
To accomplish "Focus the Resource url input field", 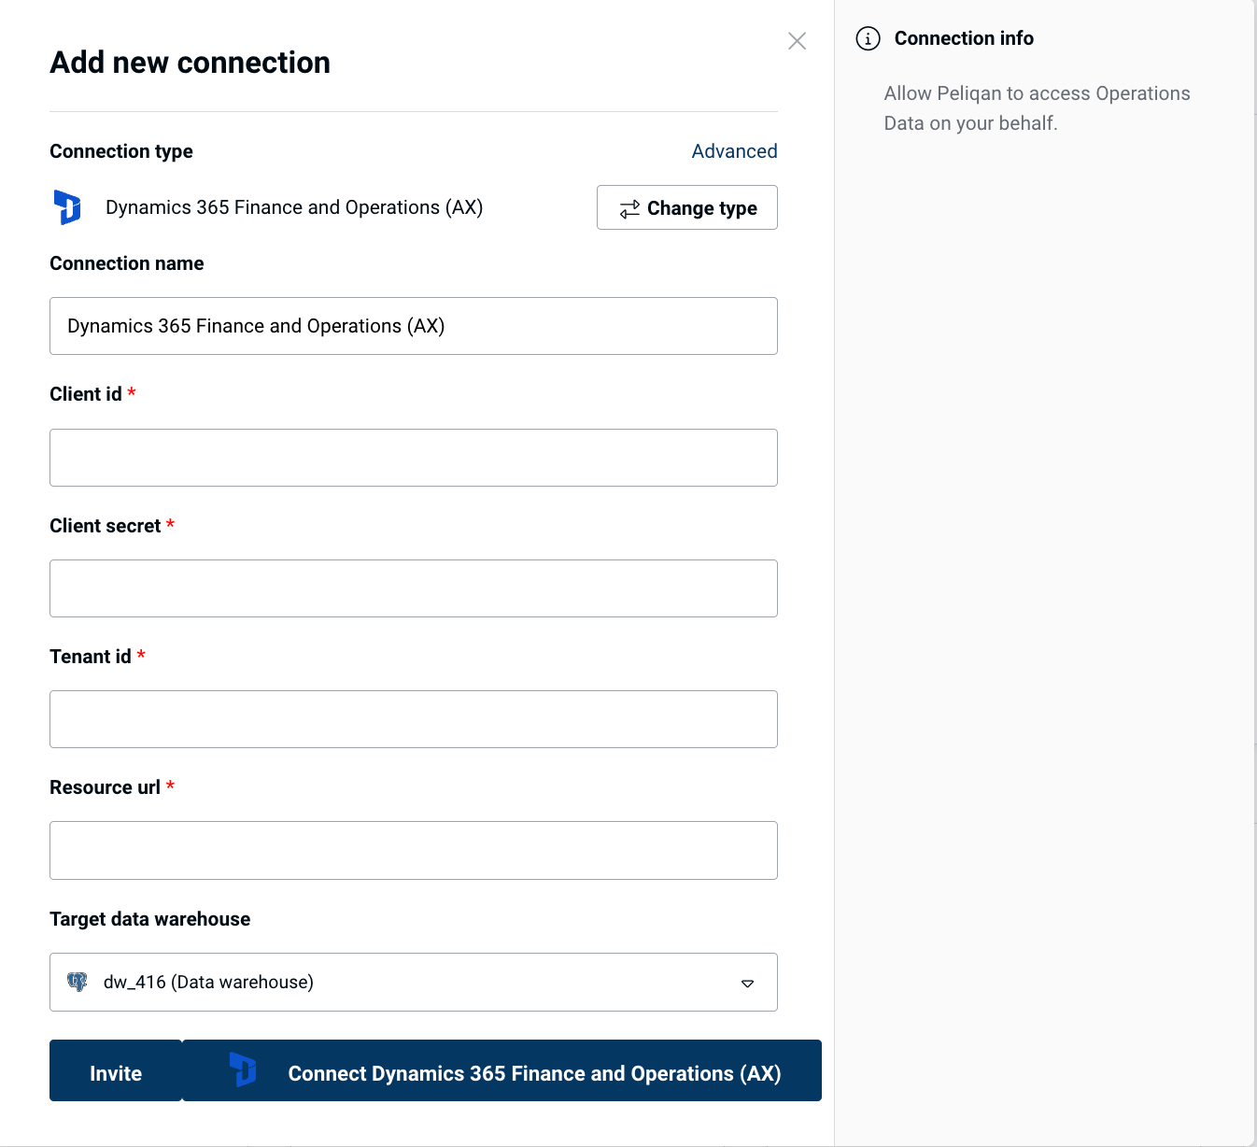I will pyautogui.click(x=414, y=850).
